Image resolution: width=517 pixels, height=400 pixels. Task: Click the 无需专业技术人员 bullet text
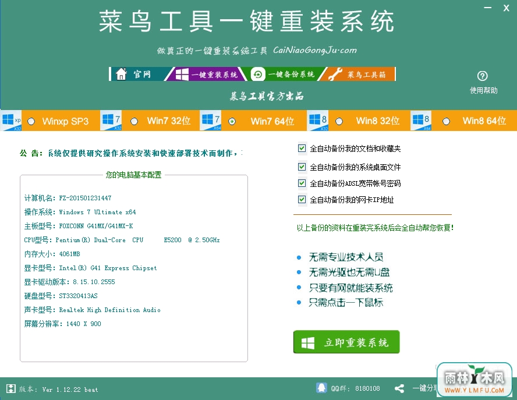(346, 257)
